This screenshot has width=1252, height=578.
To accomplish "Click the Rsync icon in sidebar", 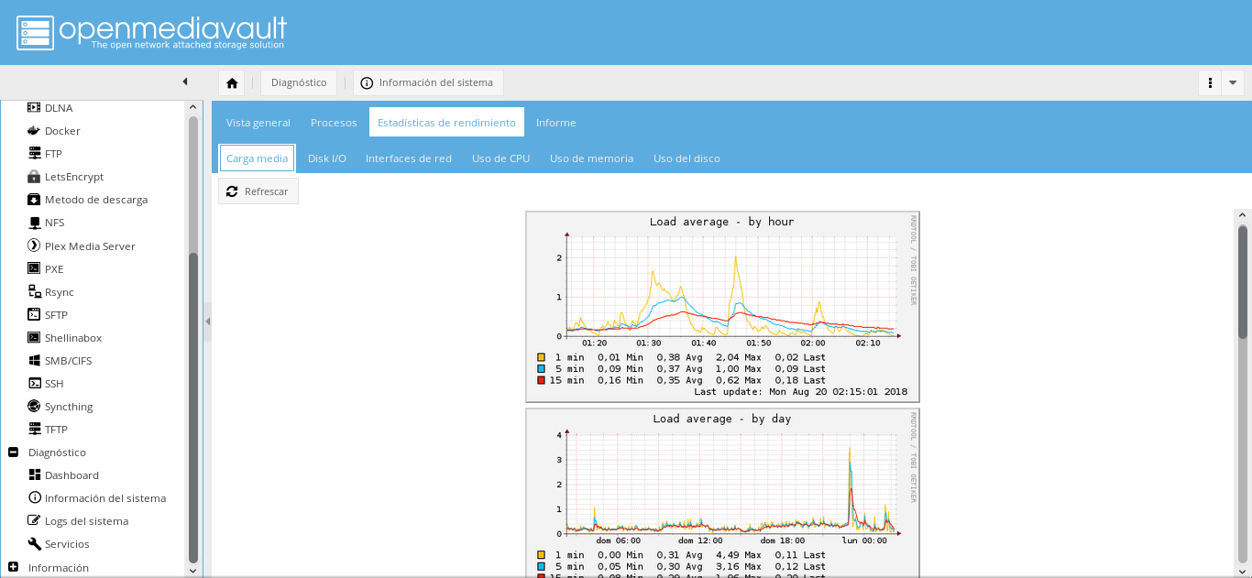I will tap(34, 291).
